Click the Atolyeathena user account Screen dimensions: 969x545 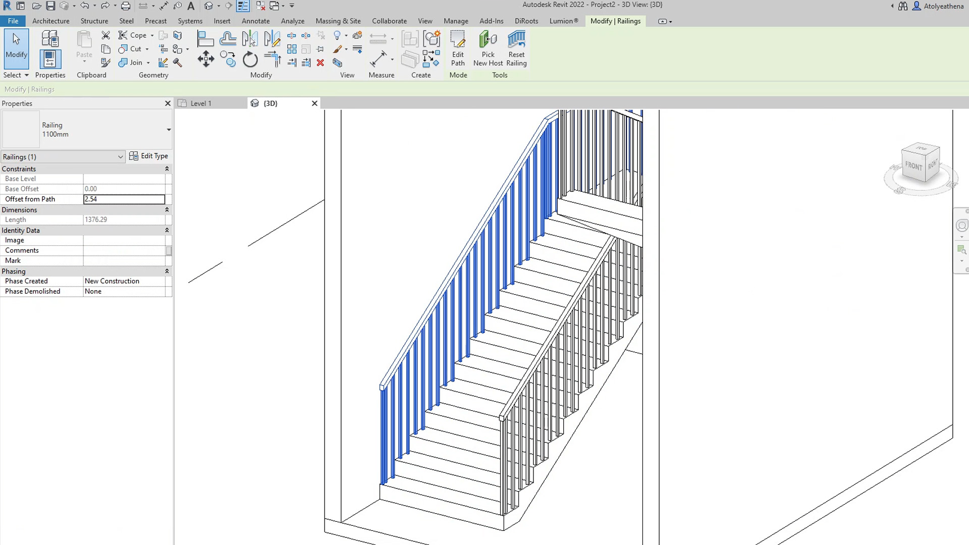938,6
